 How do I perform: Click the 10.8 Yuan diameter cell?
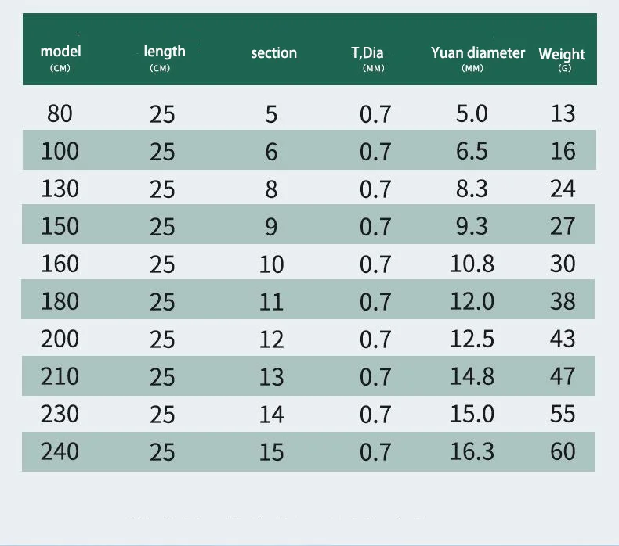(x=472, y=264)
